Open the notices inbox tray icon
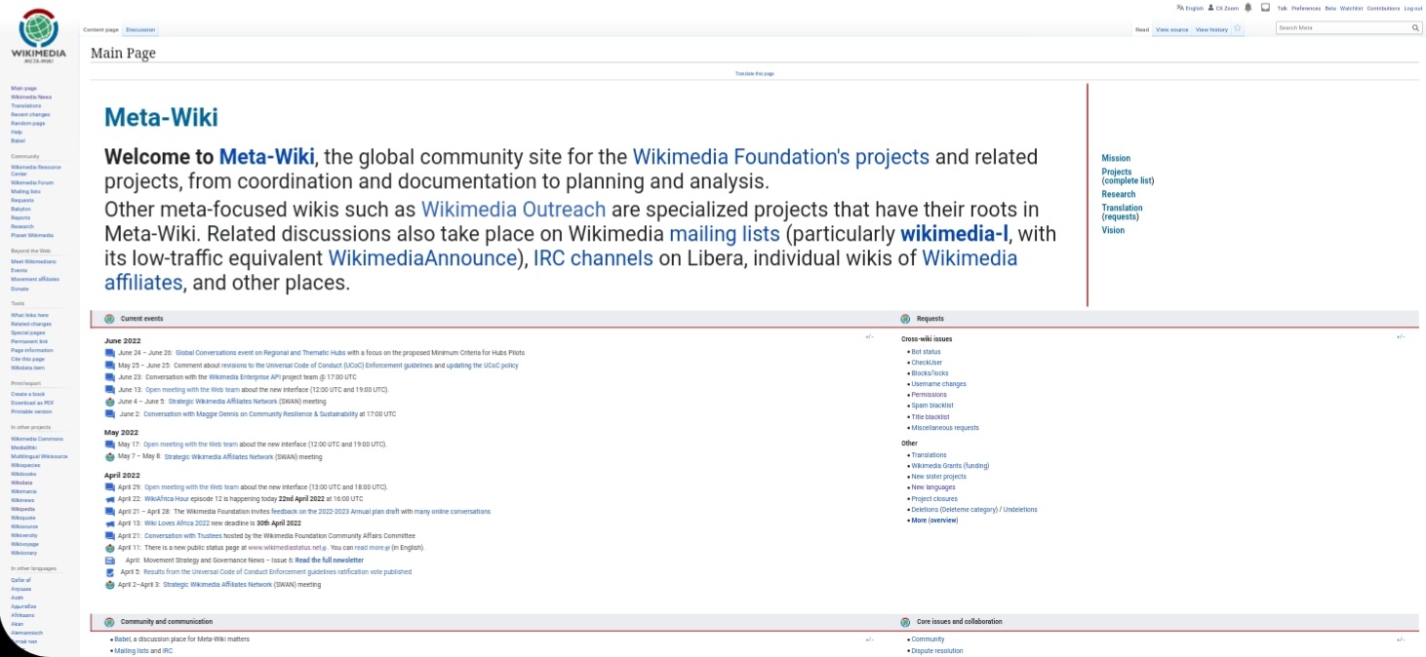Image resolution: width=1426 pixels, height=657 pixels. pos(1265,8)
